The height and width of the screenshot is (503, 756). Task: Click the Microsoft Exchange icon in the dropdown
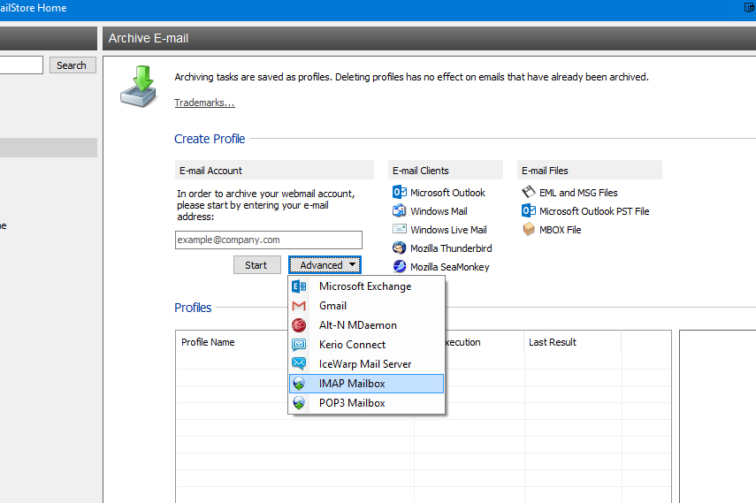tap(299, 286)
